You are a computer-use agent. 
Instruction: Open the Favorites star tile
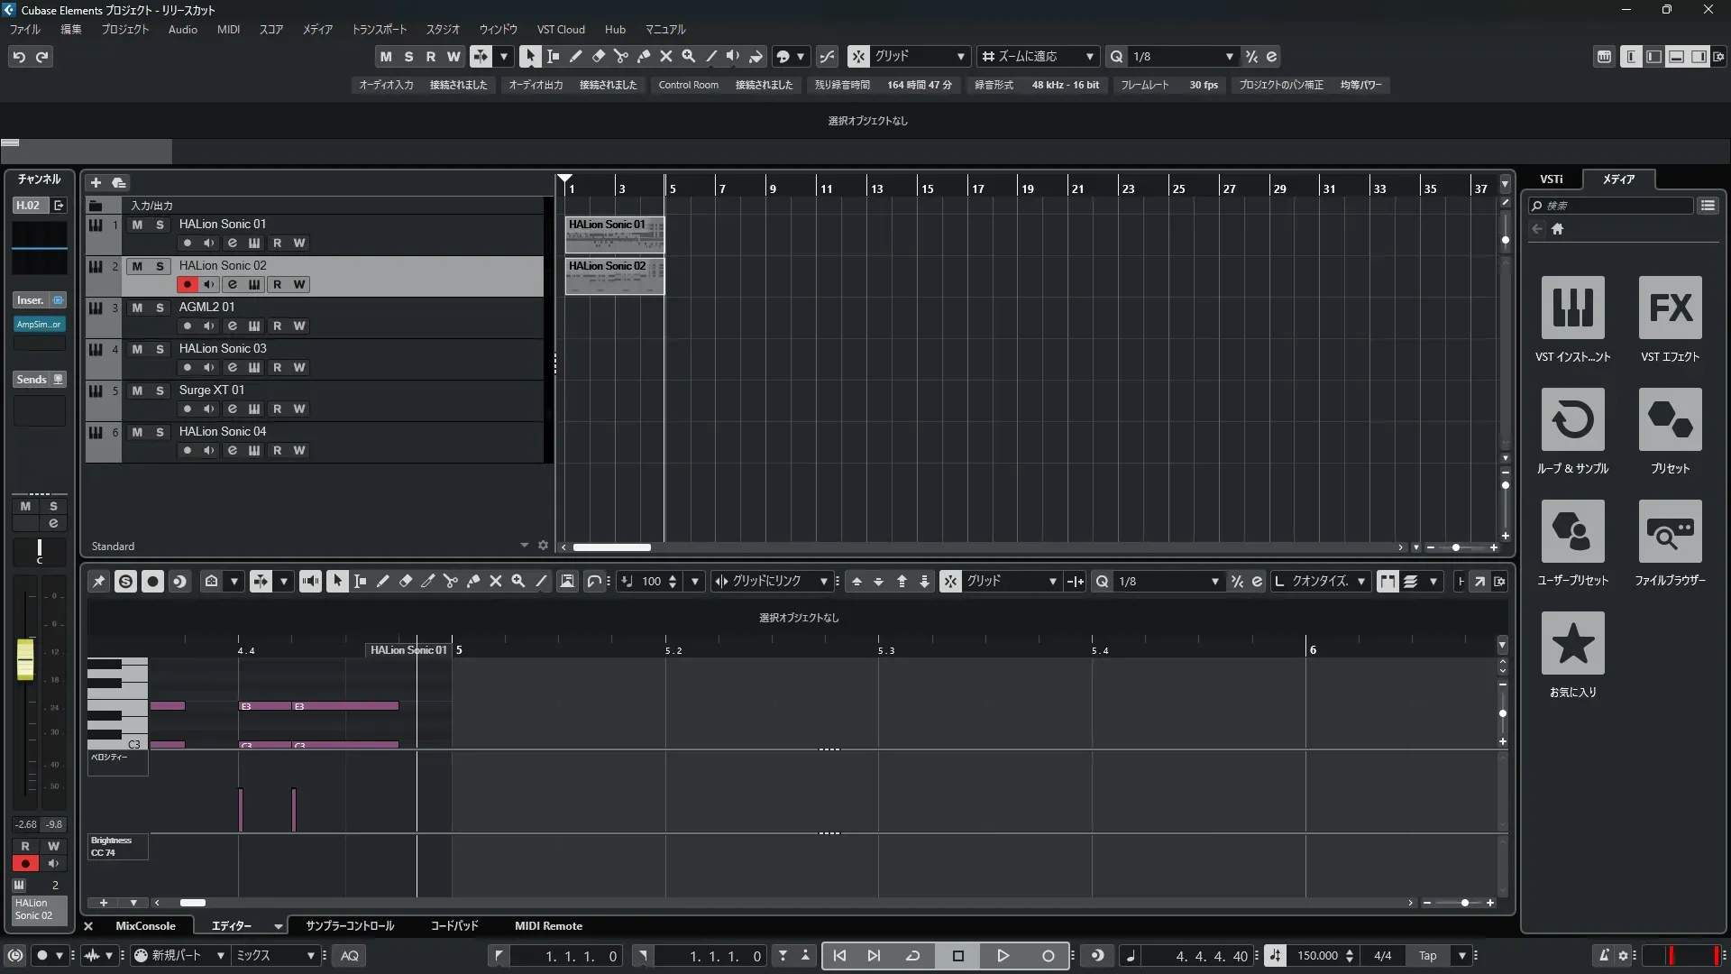tap(1572, 644)
